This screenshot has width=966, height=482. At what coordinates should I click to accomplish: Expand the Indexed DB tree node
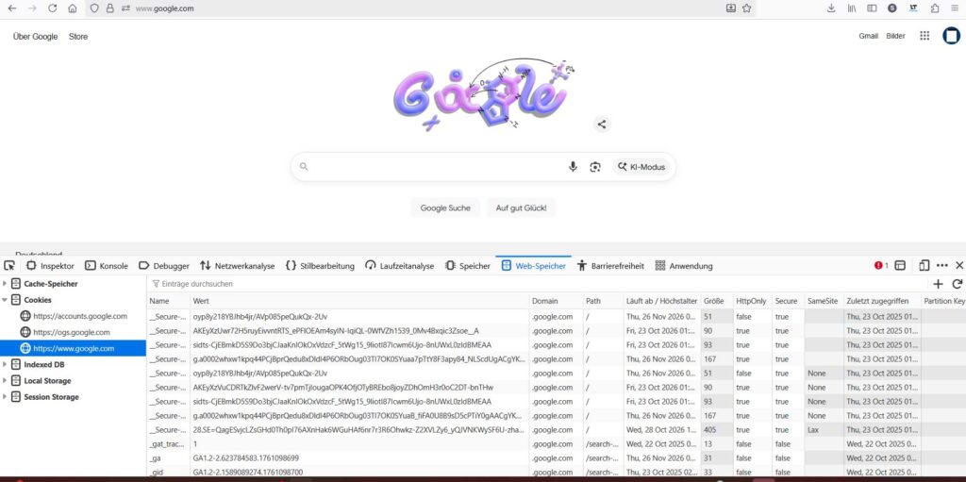(5, 365)
